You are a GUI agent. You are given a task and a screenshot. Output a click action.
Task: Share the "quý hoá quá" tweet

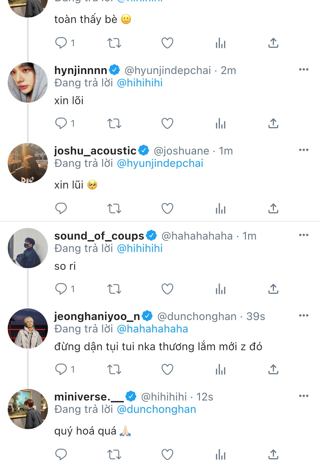pyautogui.click(x=273, y=454)
